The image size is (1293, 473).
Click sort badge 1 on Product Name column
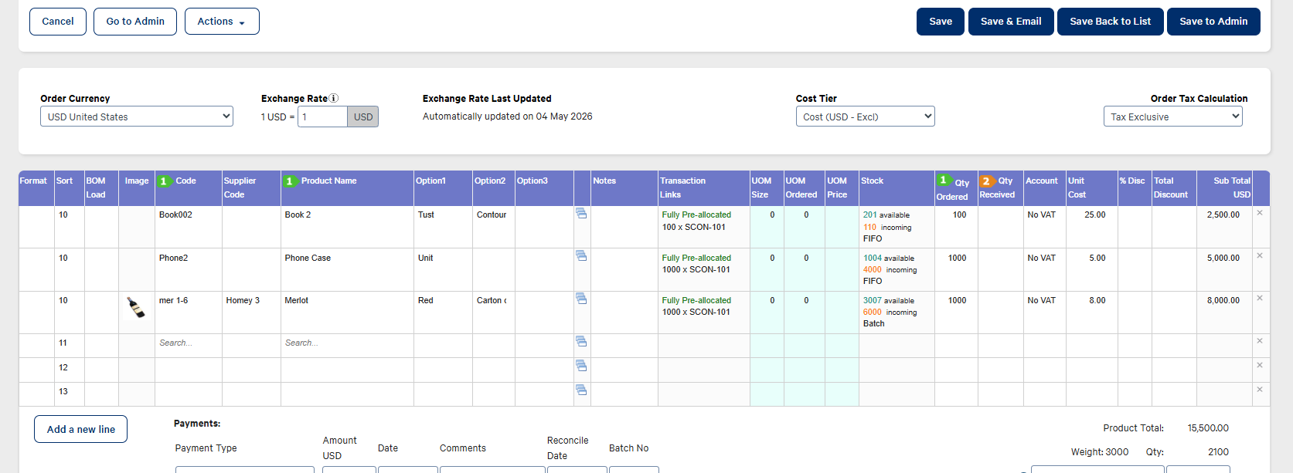click(x=289, y=181)
